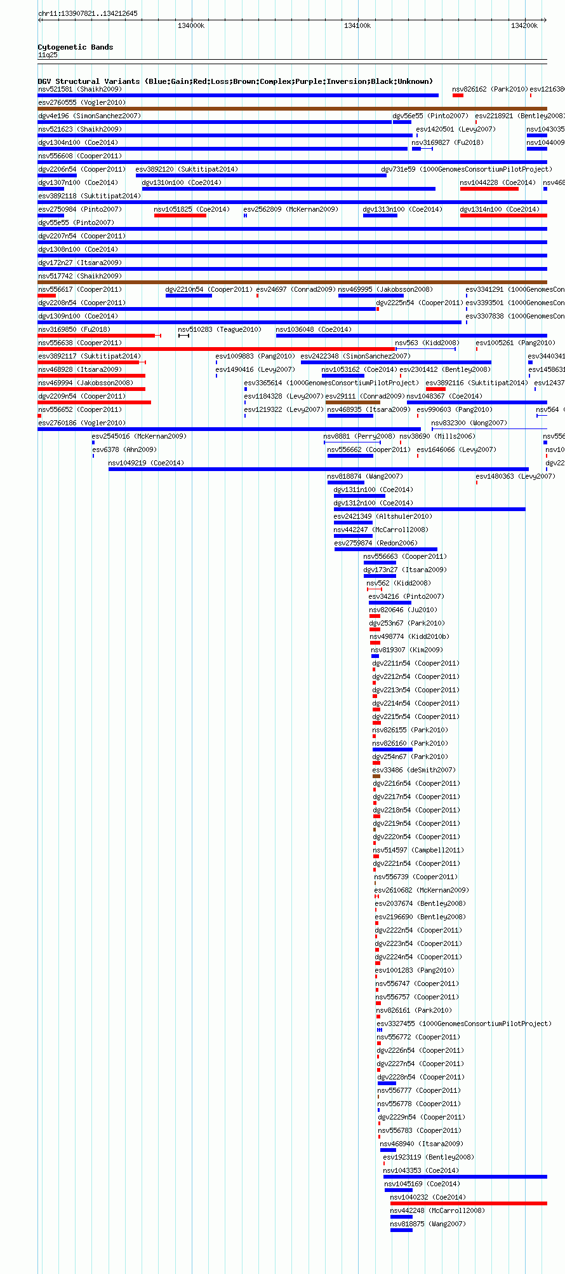Click nsv1043353 (Coe2014) label

421,1170
